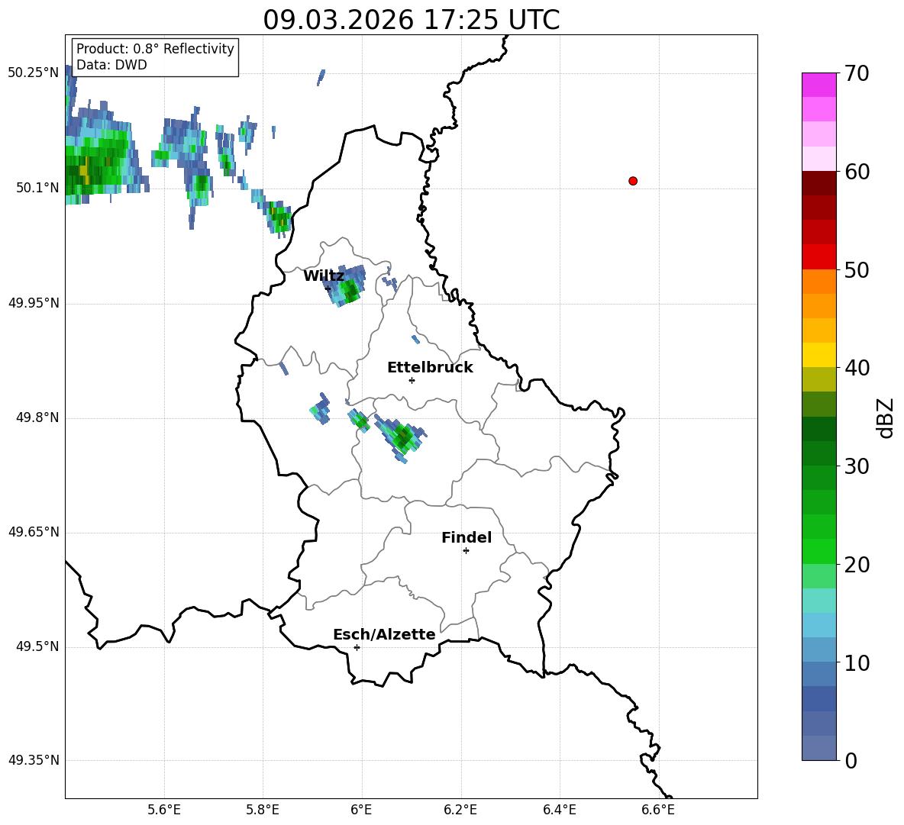Click the magenta top colorbar swatch
This screenshot has width=904, height=825.
click(x=818, y=85)
